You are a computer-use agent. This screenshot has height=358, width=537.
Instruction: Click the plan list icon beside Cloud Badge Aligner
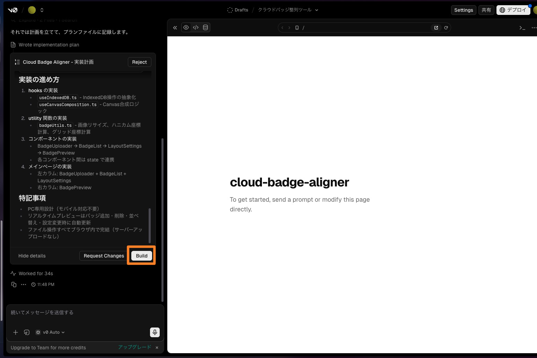coord(17,62)
